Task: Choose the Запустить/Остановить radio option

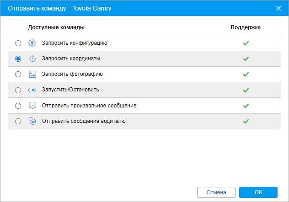Action: [x=18, y=90]
